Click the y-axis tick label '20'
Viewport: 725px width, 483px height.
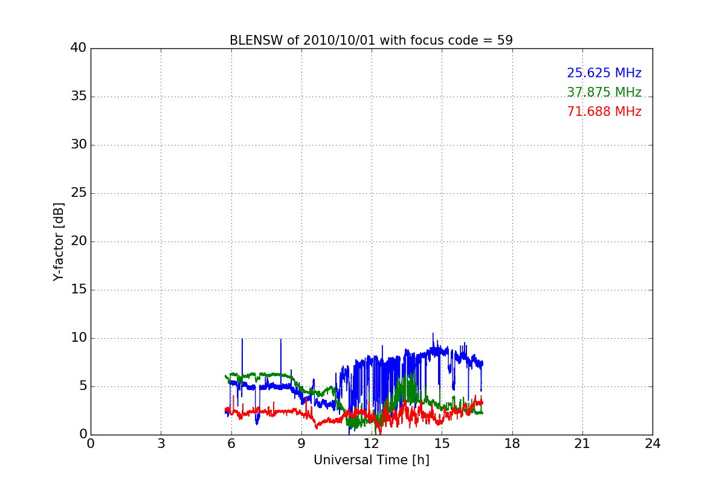click(x=79, y=241)
